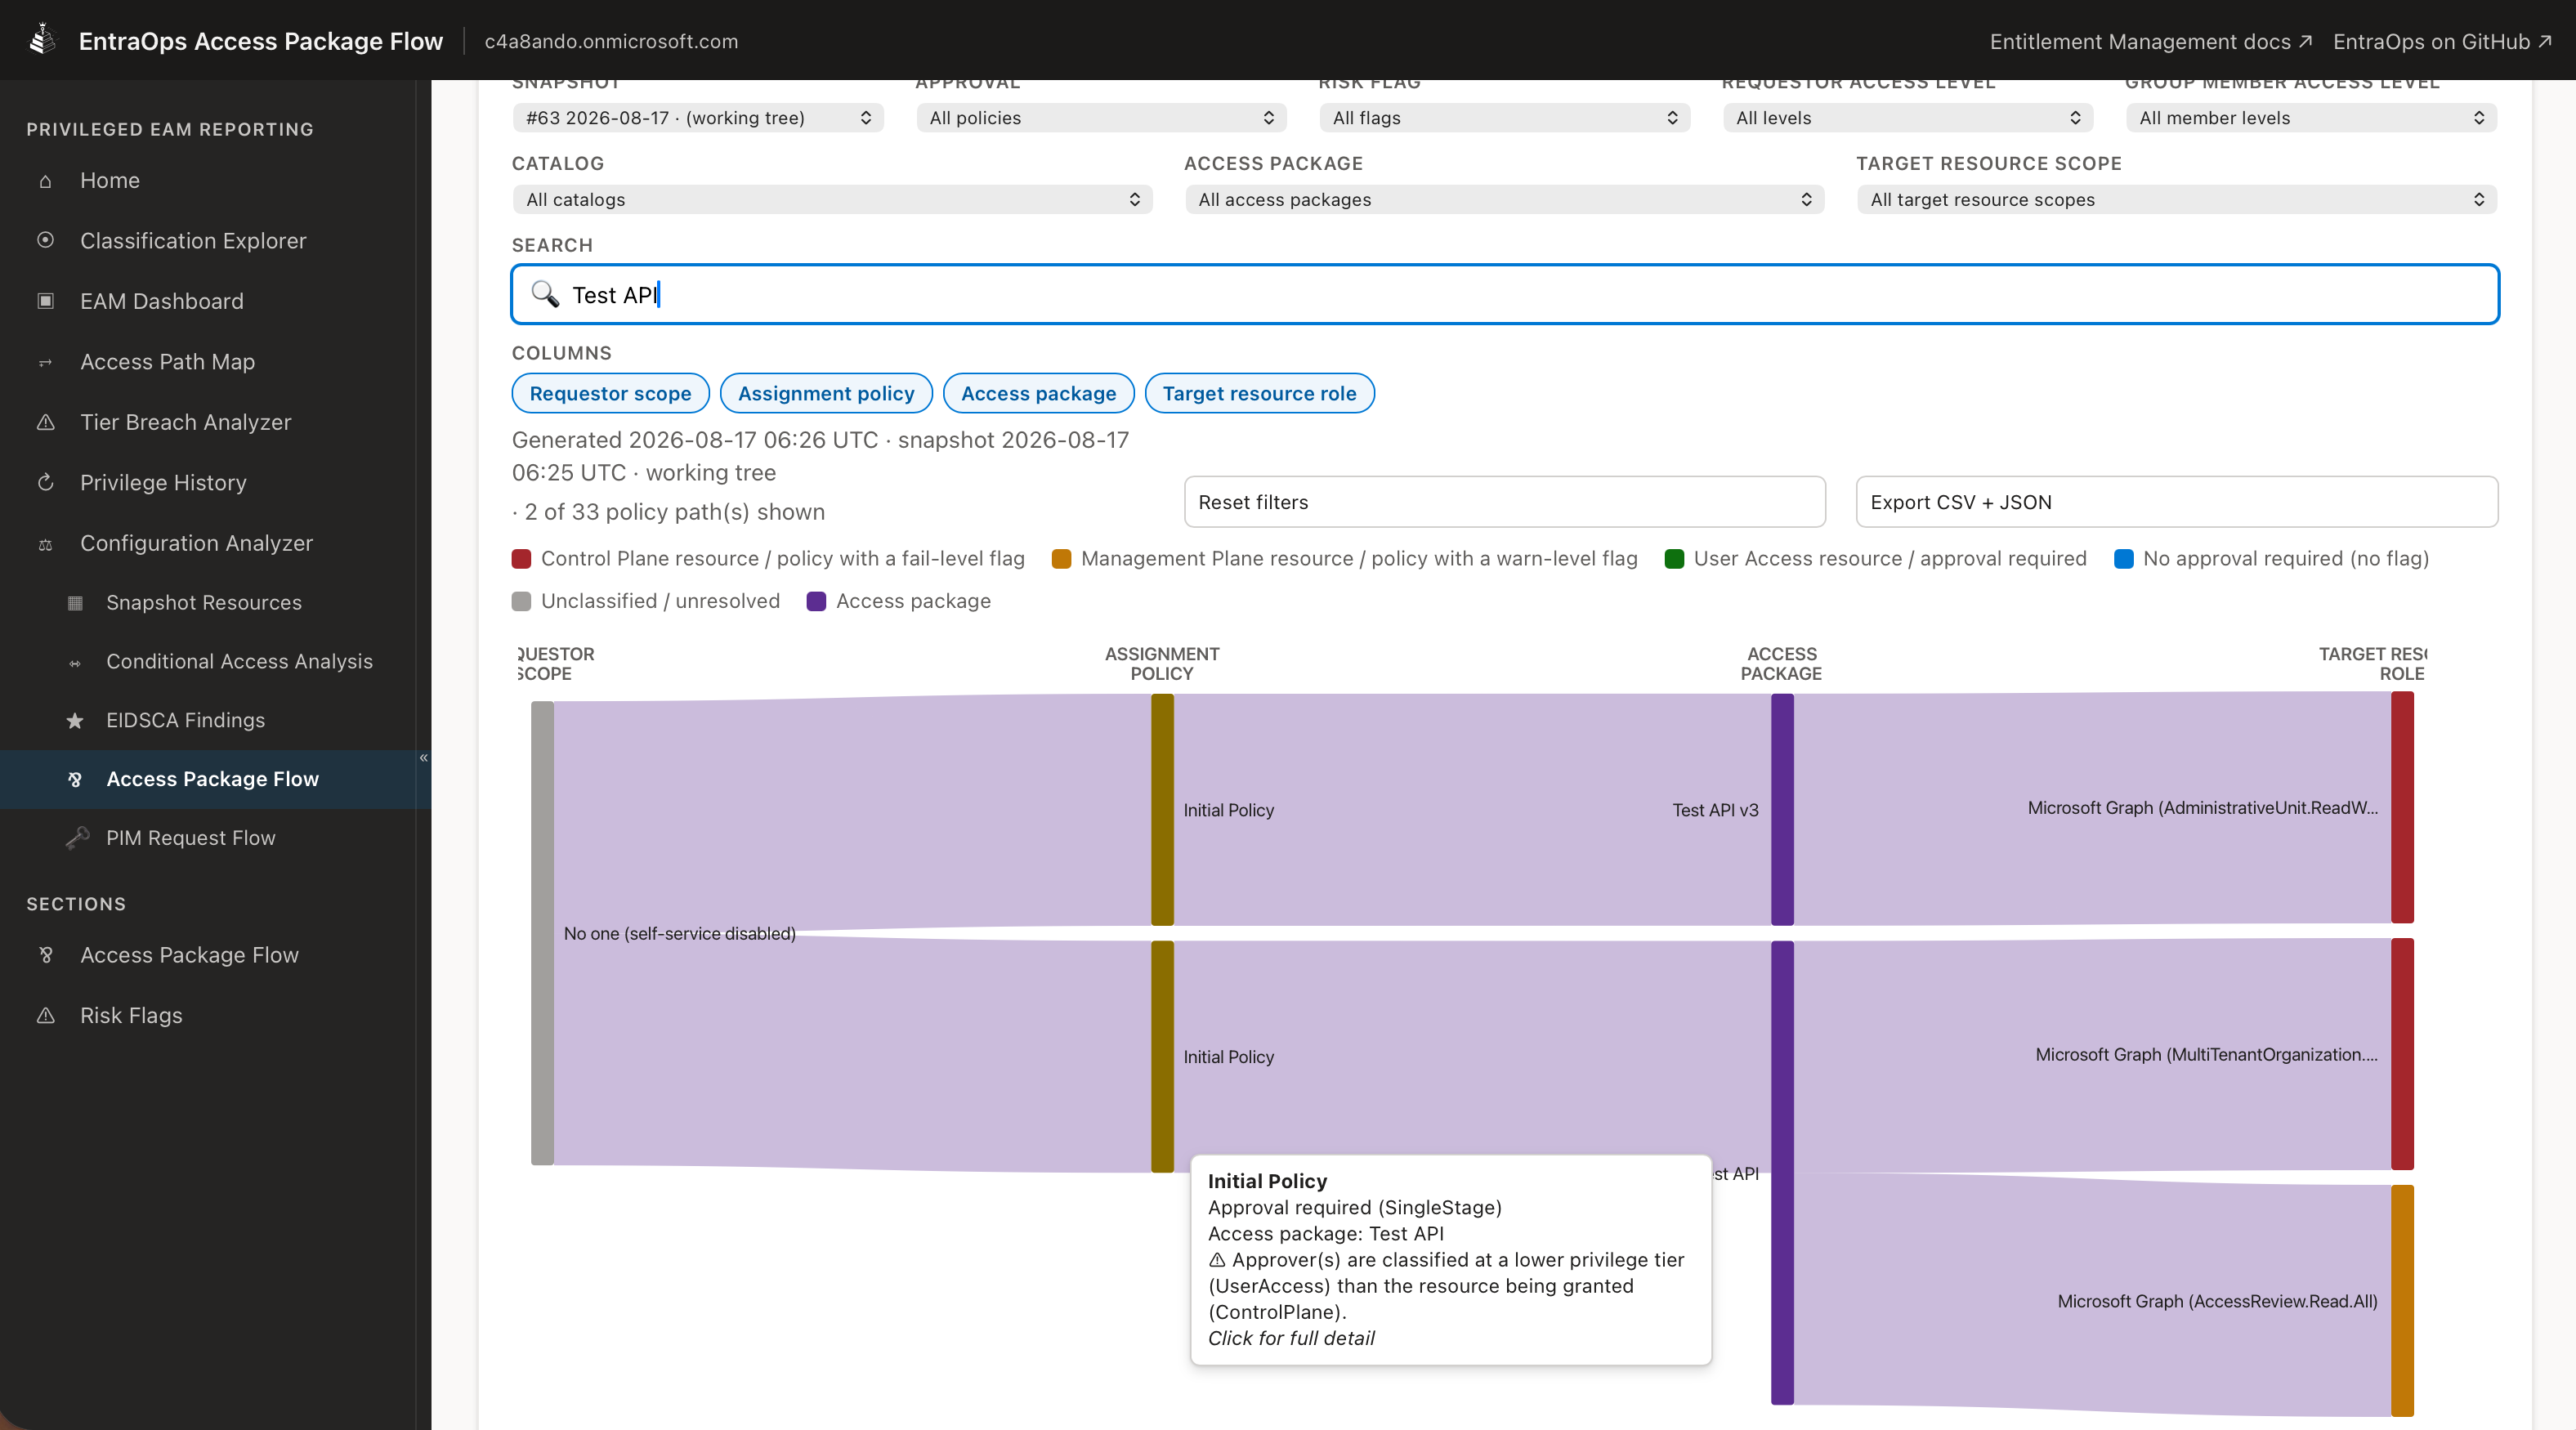The height and width of the screenshot is (1430, 2576).
Task: Open Entitlement Management docs link
Action: coord(2150,41)
